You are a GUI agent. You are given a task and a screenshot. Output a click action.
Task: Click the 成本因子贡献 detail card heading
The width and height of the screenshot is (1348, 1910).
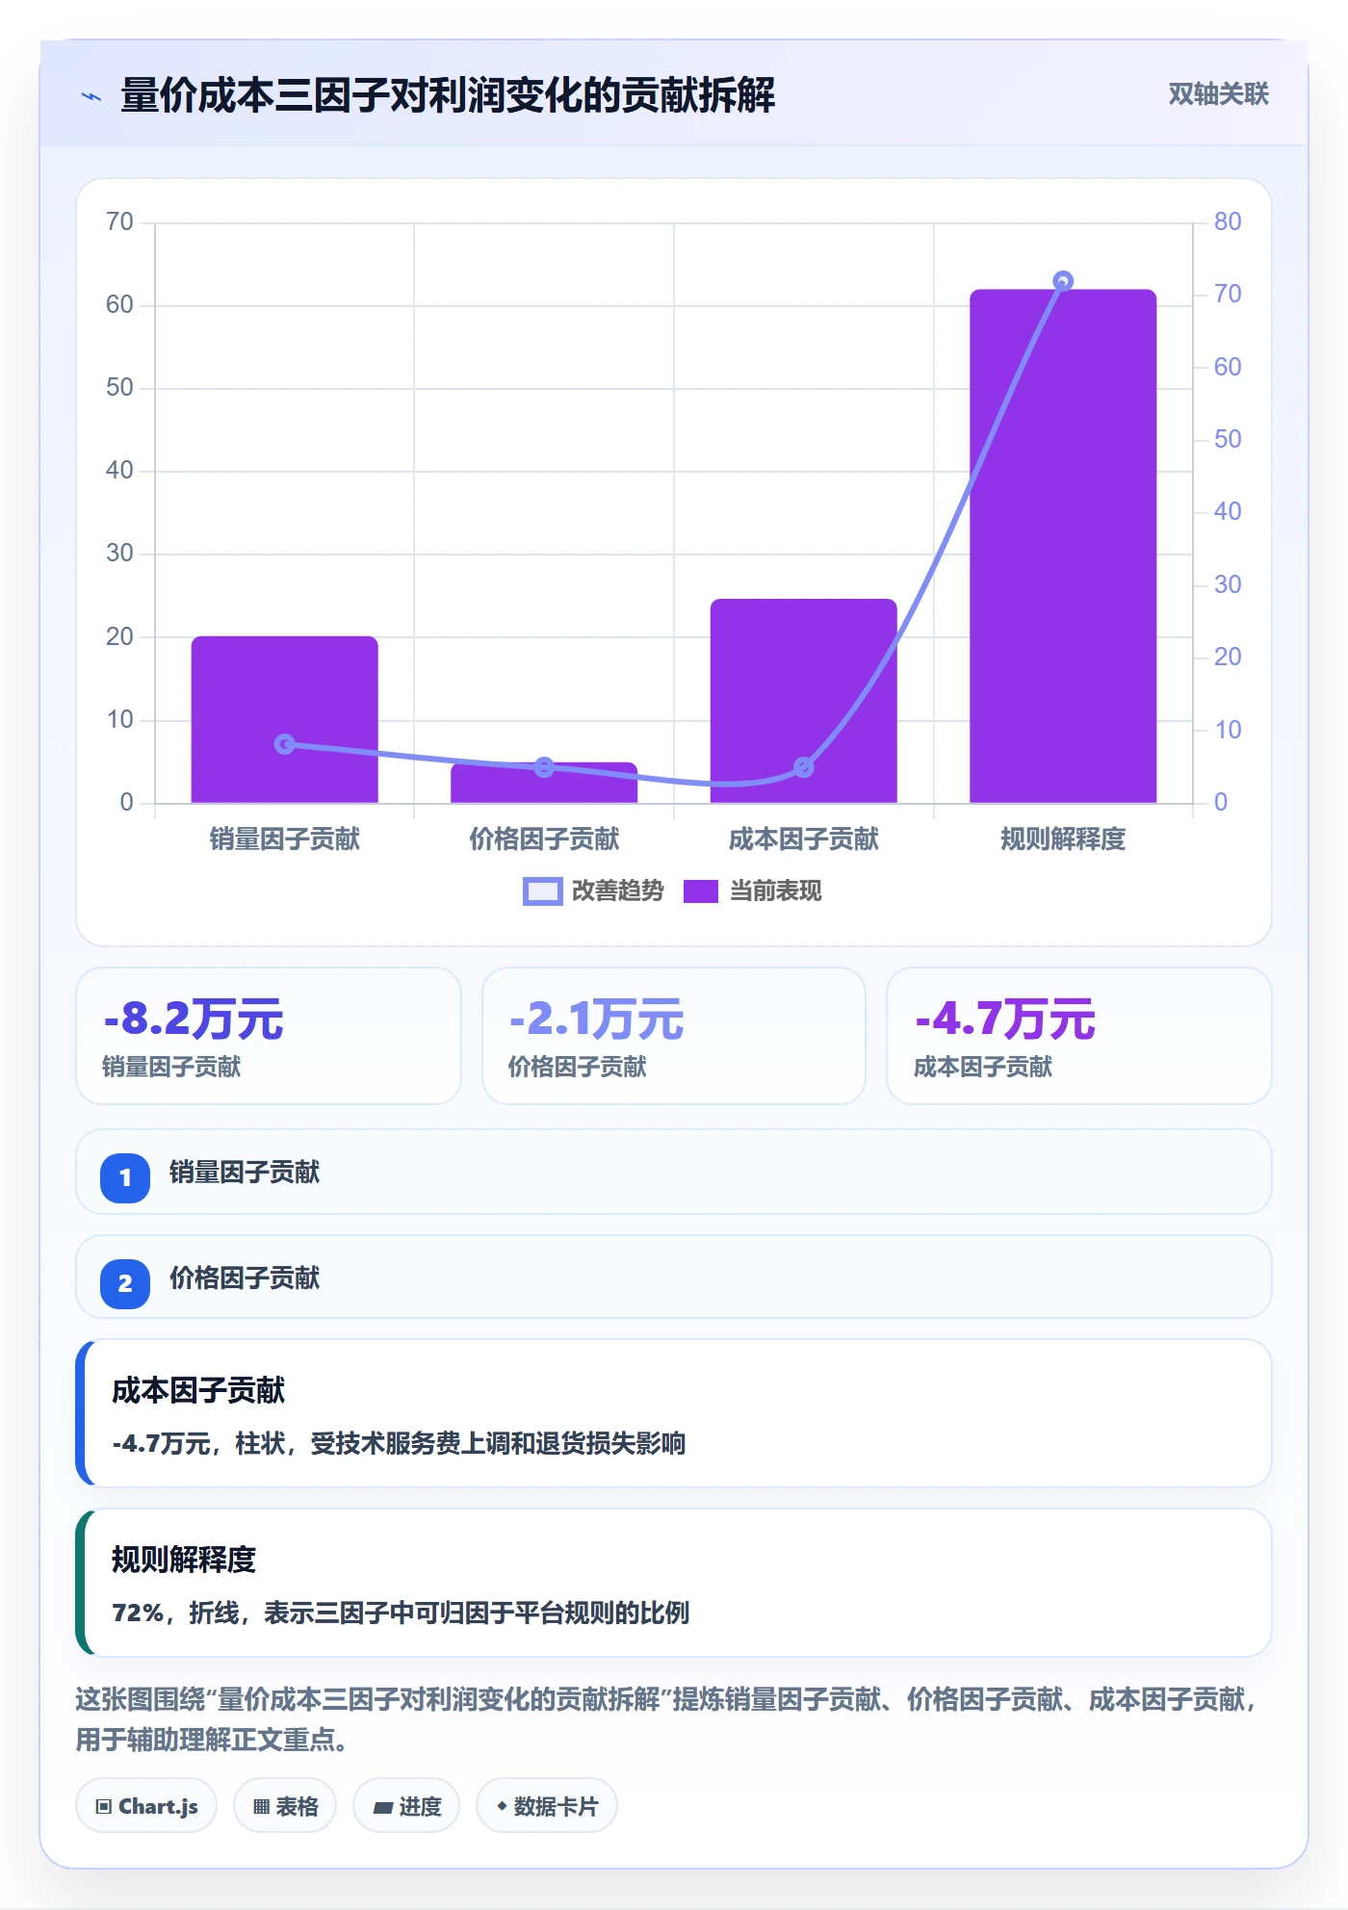click(198, 1390)
